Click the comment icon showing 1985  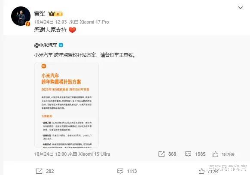tap(188, 154)
